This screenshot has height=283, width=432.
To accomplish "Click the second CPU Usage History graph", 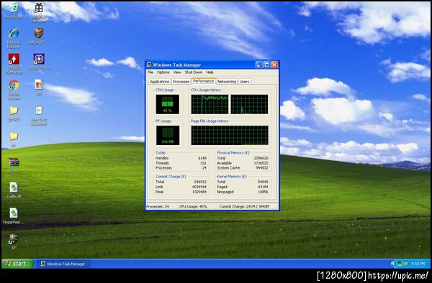I will pos(249,104).
